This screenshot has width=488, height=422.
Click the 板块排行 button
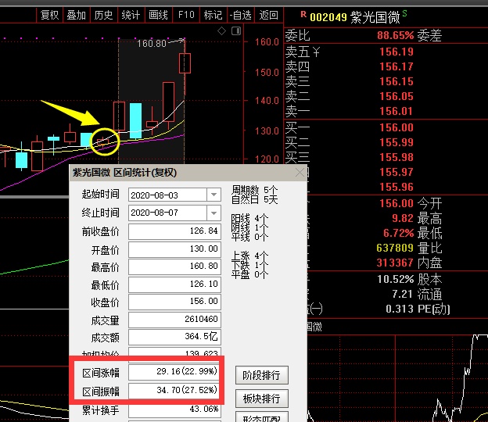coord(261,399)
